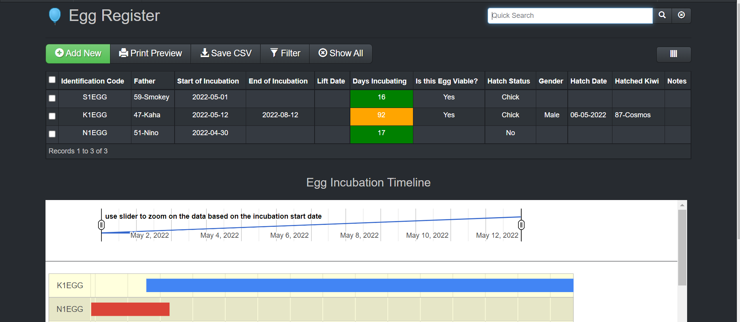Image resolution: width=740 pixels, height=322 pixels.
Task: Check the N1EGG row checkbox
Action: [x=52, y=134]
